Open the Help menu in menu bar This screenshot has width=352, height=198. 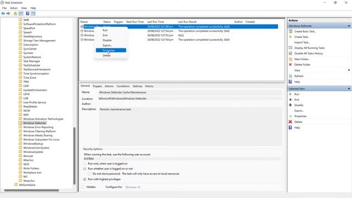[33, 8]
